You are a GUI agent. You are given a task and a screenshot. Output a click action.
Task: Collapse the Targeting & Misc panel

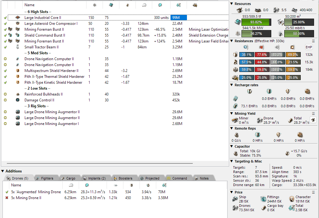pyautogui.click(x=232, y=161)
